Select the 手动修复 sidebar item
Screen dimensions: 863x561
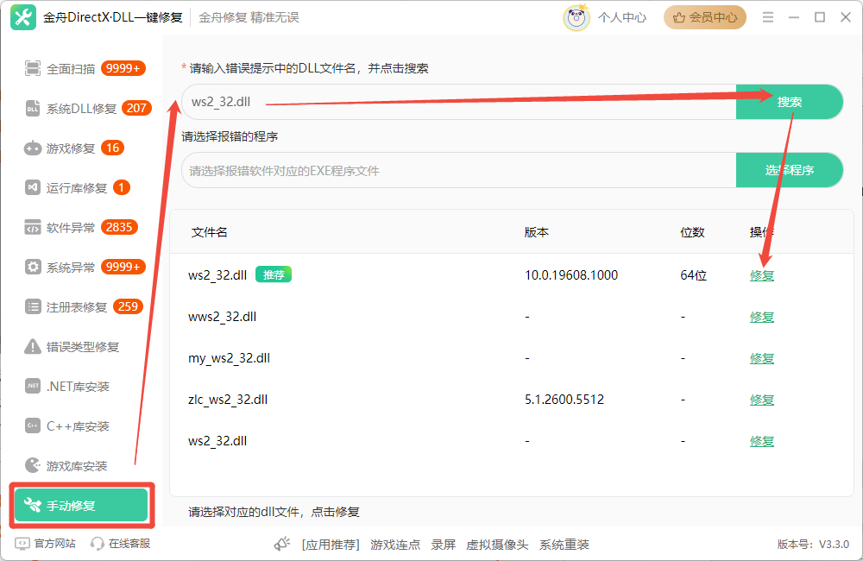[x=81, y=505]
